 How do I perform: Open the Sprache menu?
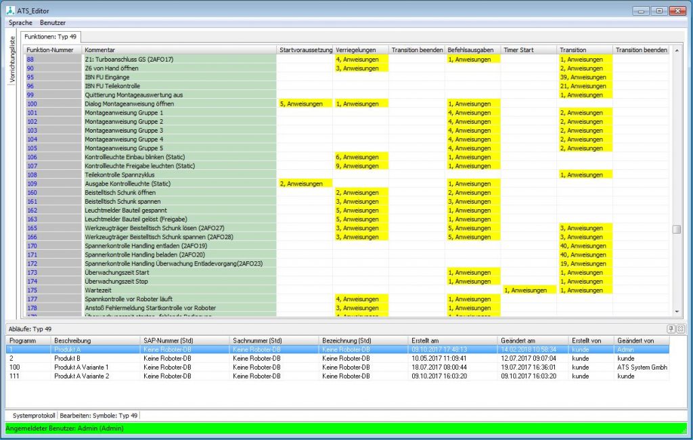(20, 22)
